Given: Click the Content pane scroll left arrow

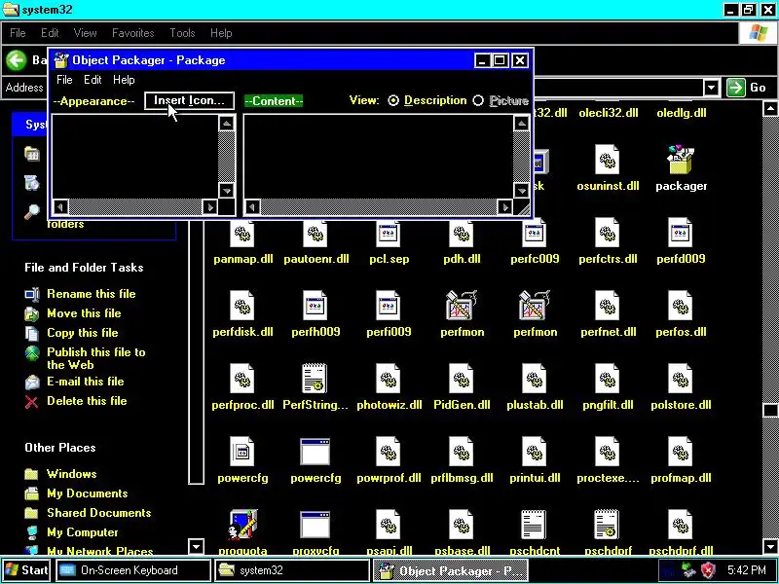Looking at the screenshot, I should tap(252, 207).
